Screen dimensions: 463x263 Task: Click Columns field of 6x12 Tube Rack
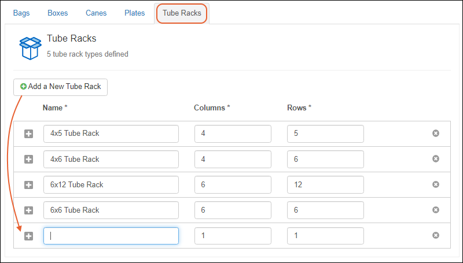(233, 184)
